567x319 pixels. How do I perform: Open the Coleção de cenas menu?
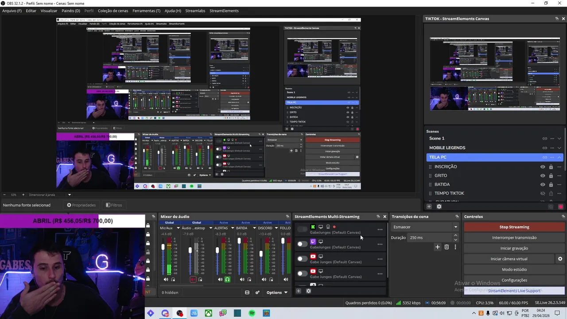click(x=113, y=11)
